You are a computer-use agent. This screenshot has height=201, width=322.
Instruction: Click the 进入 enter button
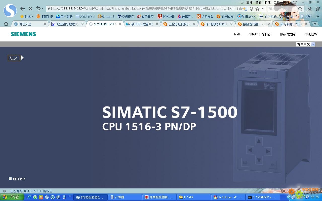pyautogui.click(x=14, y=58)
